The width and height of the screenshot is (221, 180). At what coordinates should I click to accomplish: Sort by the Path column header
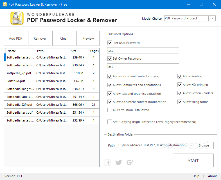tap(52, 51)
